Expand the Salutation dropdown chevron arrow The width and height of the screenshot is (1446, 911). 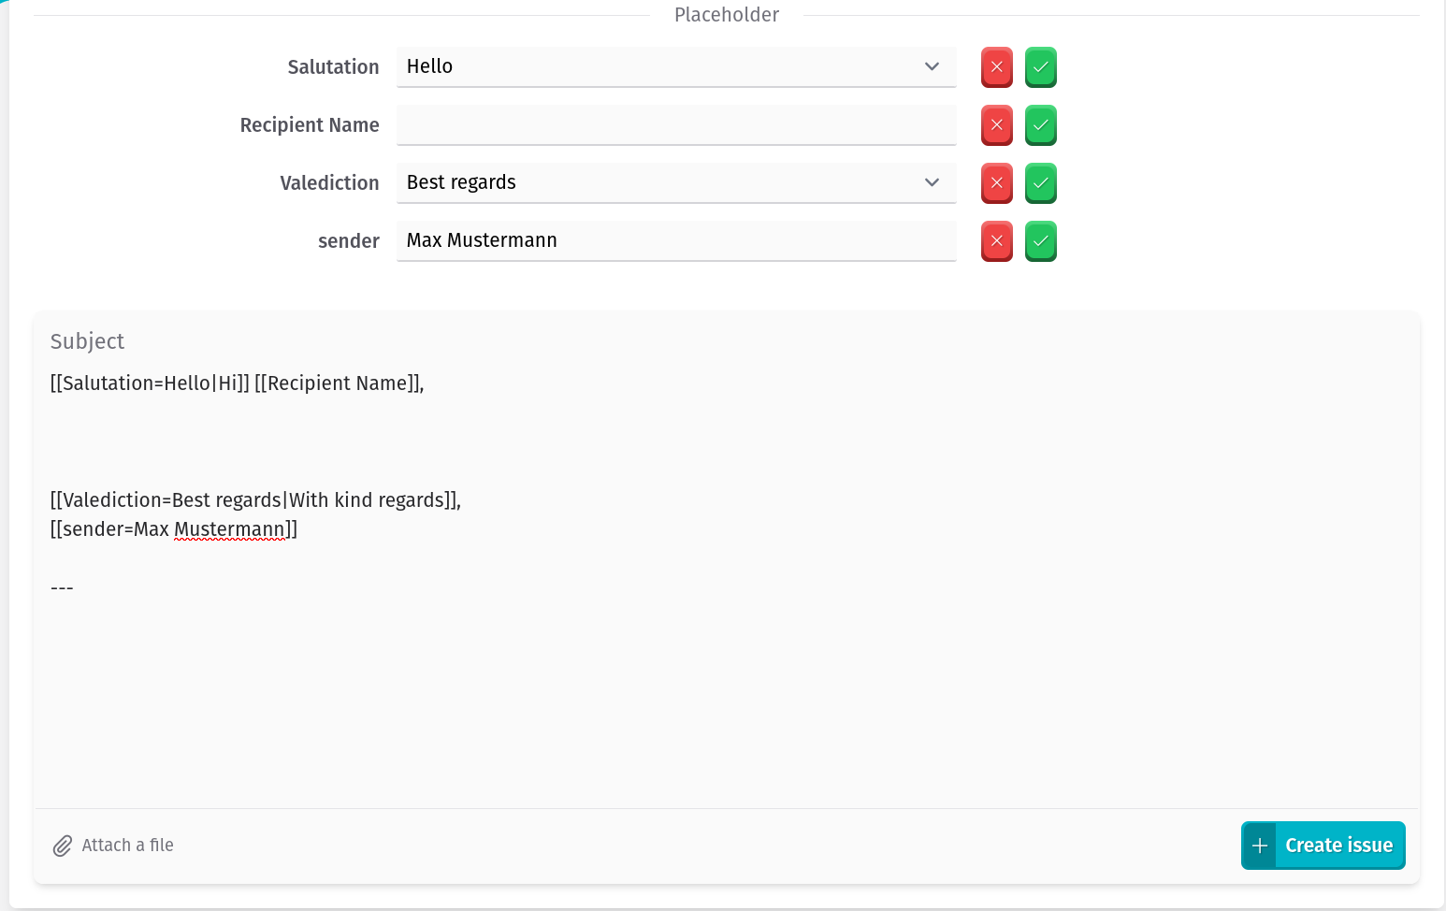(x=932, y=67)
